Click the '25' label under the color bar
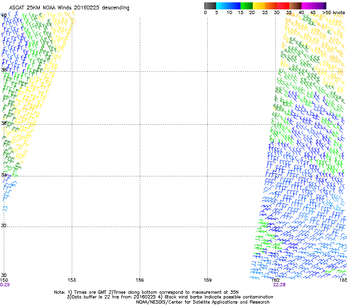Viewport: 347px width, 305px height. 265,12
